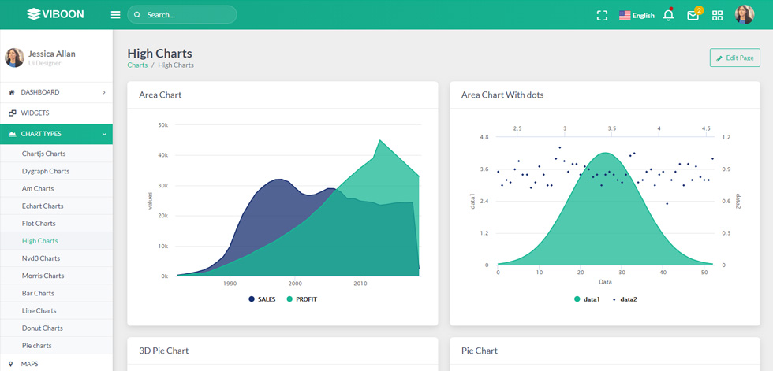Click the 50k y-axis label
The width and height of the screenshot is (773, 371).
coord(163,125)
